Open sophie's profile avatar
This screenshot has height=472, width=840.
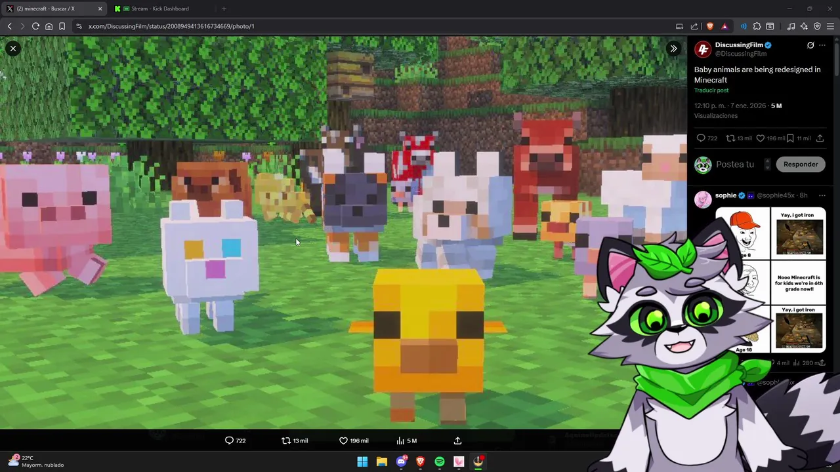coord(703,199)
